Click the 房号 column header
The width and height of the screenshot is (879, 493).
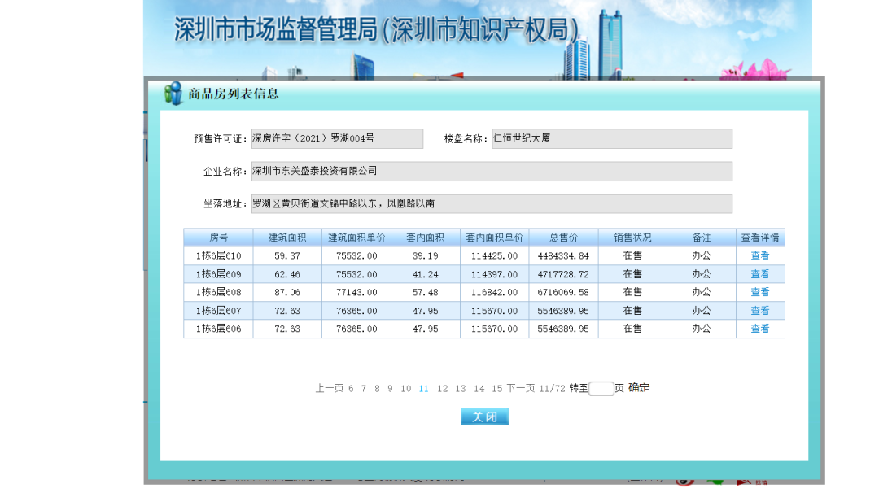tap(219, 238)
